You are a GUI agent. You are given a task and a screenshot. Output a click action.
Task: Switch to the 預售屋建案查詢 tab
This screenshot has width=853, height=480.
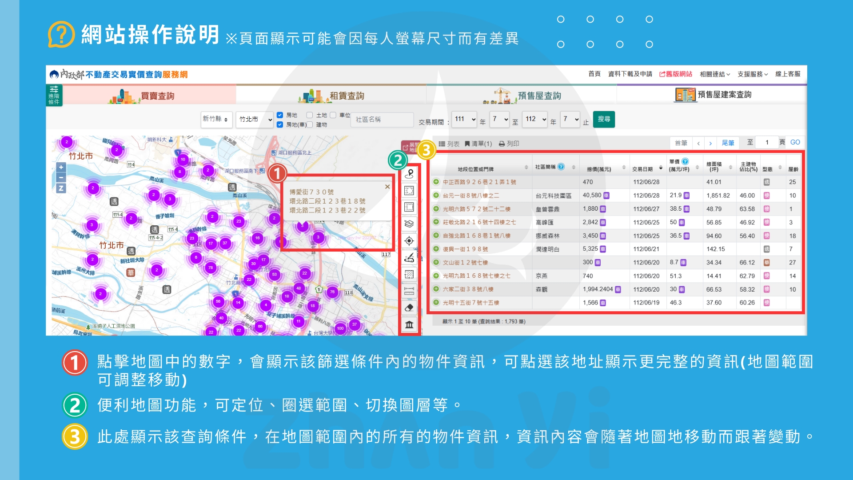(x=712, y=95)
